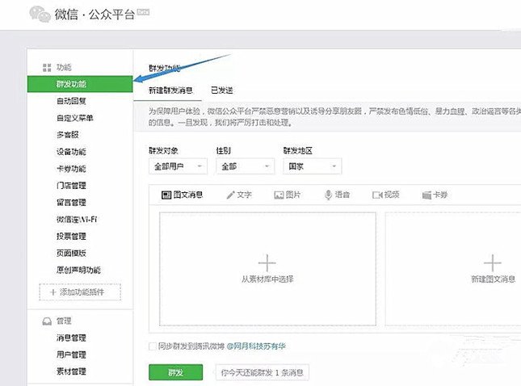This screenshot has width=521, height=386.
Task: Switch to 新建群发消息 tab
Action: click(170, 90)
